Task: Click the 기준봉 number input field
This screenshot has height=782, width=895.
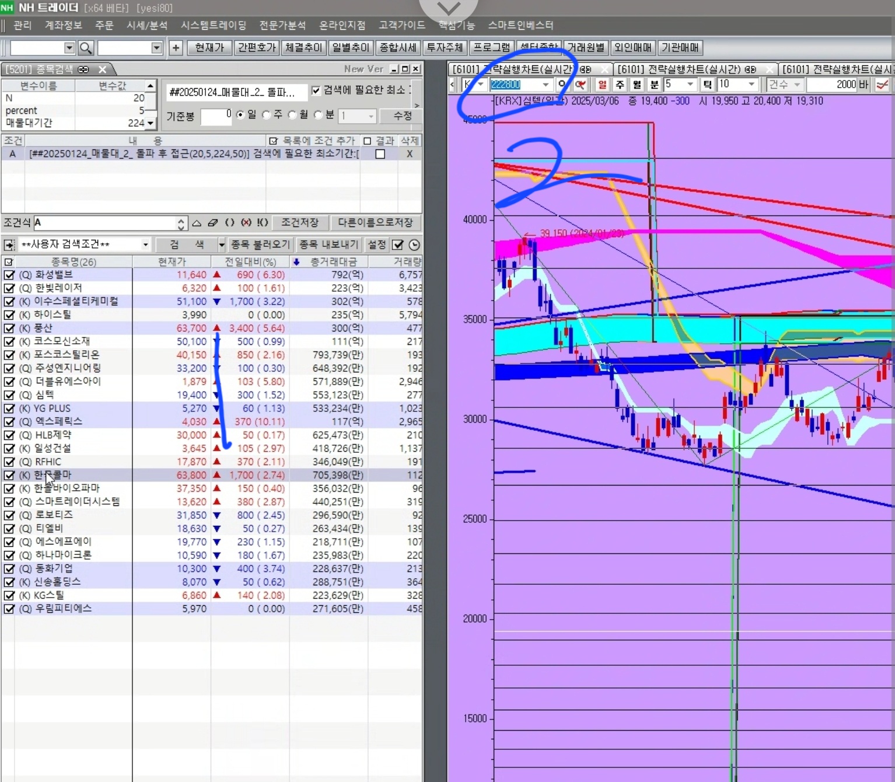Action: (216, 116)
